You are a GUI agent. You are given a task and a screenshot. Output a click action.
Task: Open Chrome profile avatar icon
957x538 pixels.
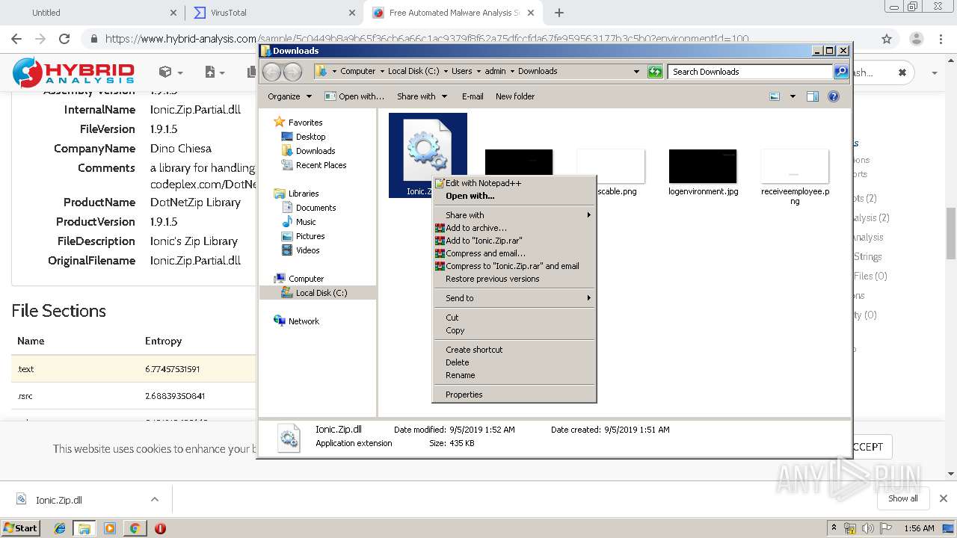click(x=916, y=39)
